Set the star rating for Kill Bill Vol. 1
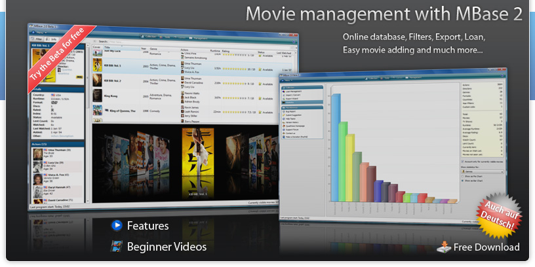The height and width of the screenshot is (267, 535). (x=235, y=69)
